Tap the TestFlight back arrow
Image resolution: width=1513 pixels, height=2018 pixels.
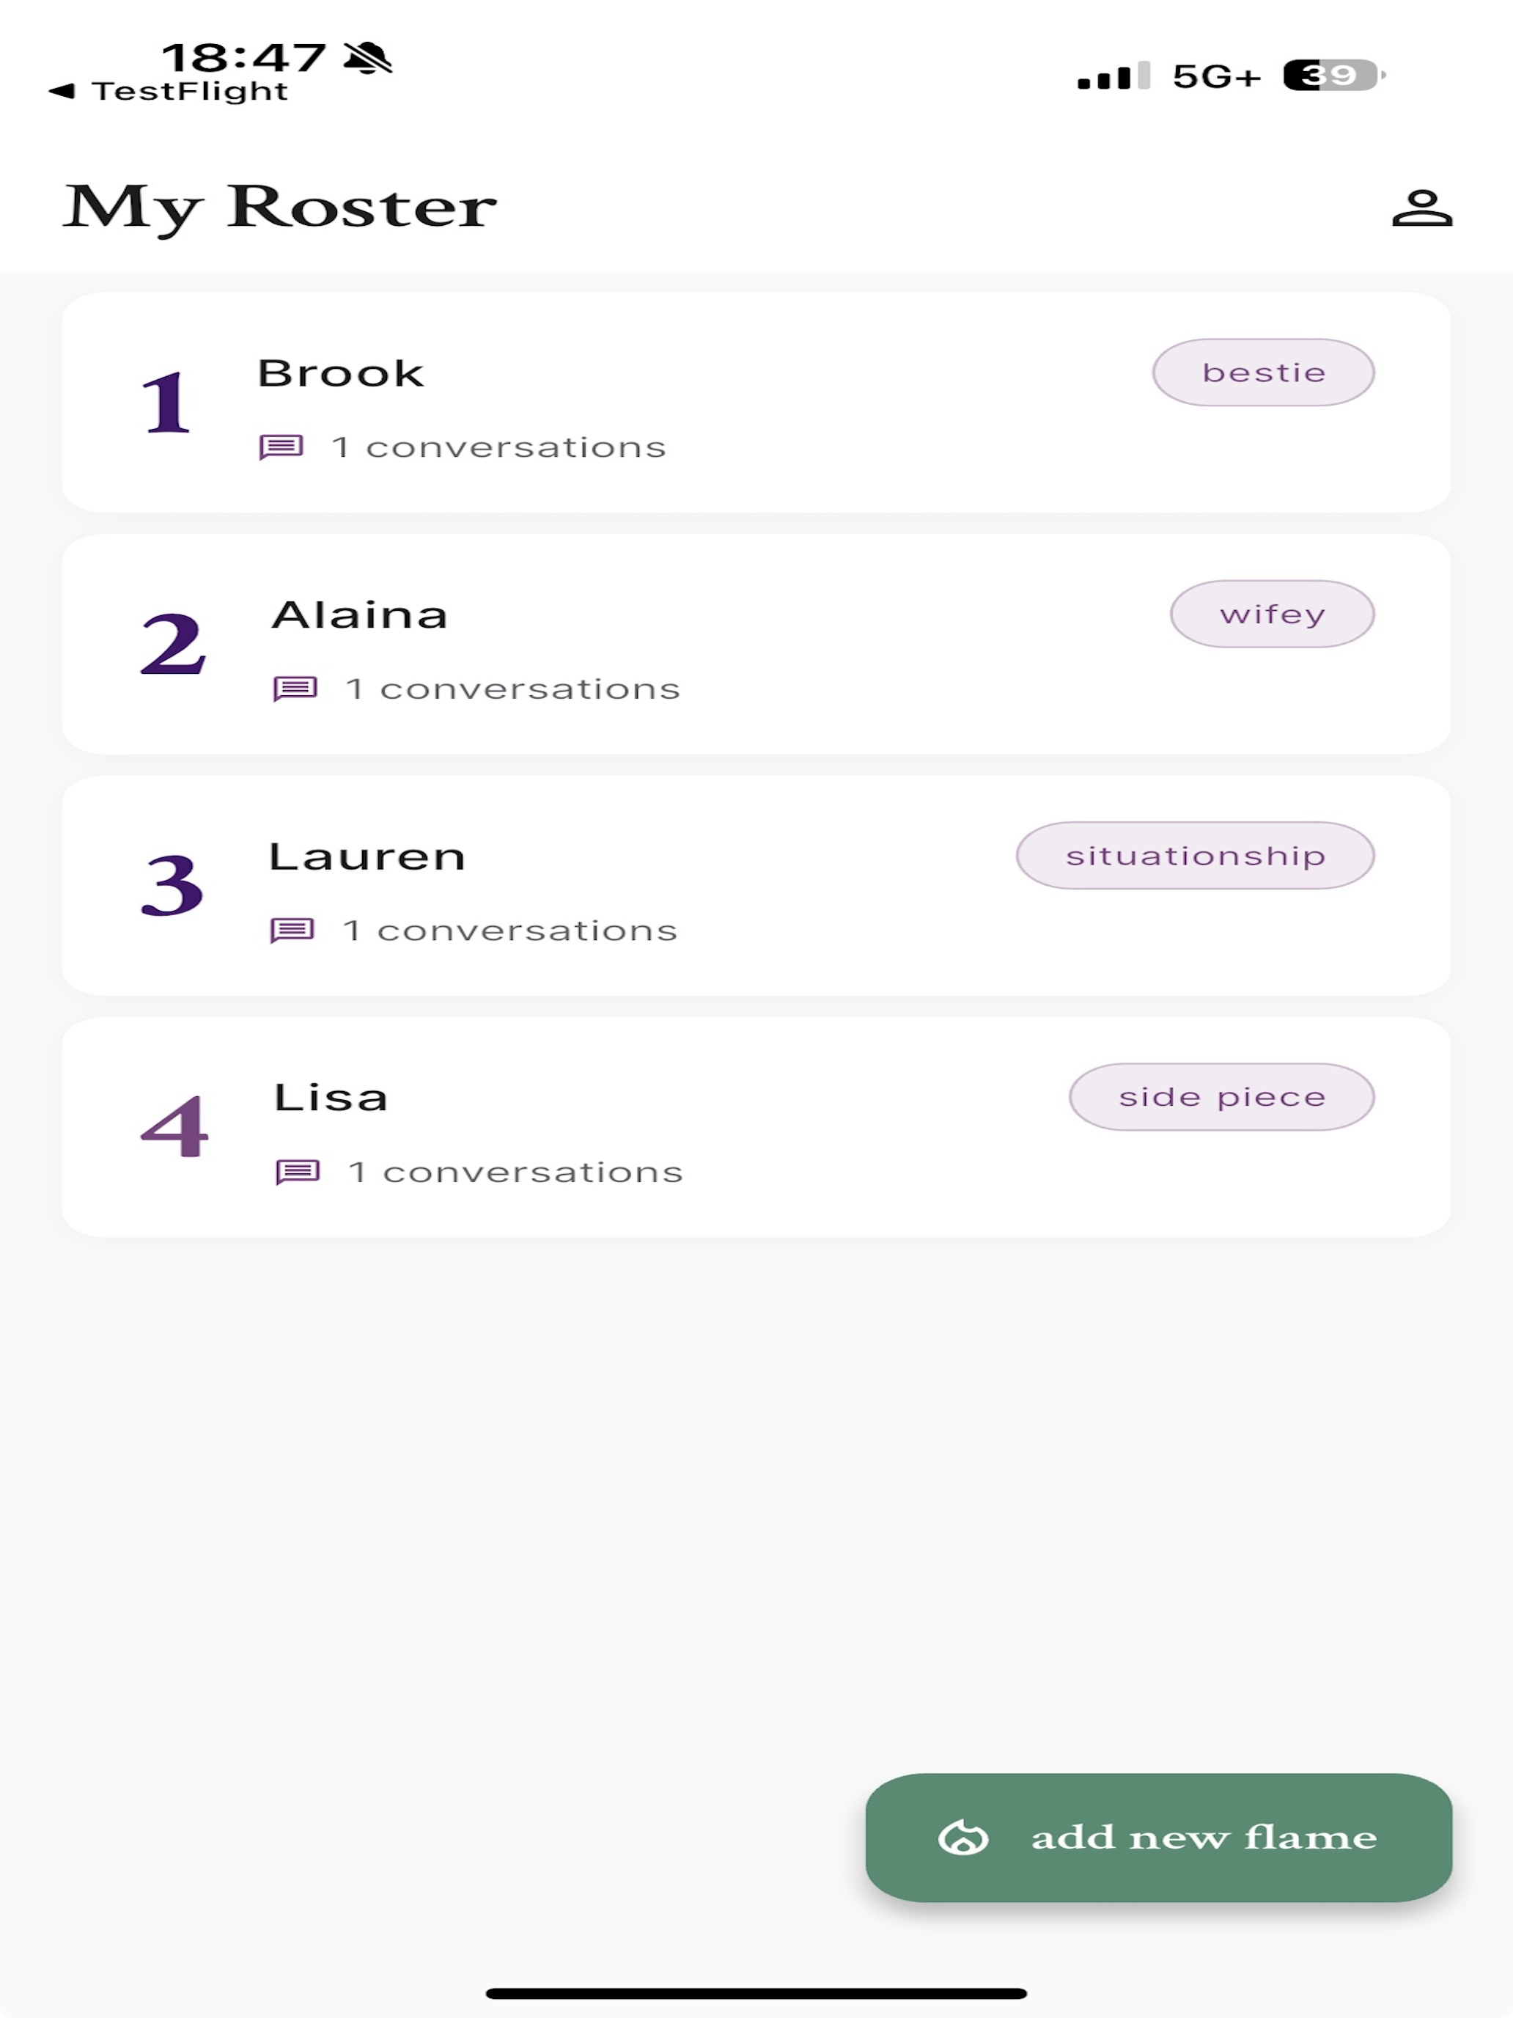[x=62, y=90]
